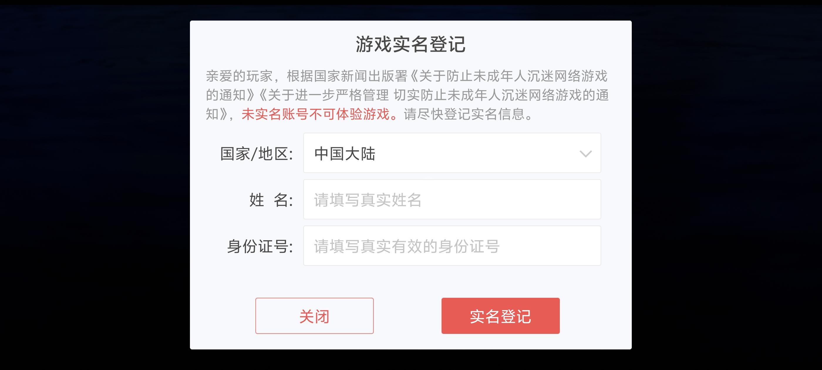Click the 身份证号 field label
The height and width of the screenshot is (370, 822).
click(x=260, y=246)
